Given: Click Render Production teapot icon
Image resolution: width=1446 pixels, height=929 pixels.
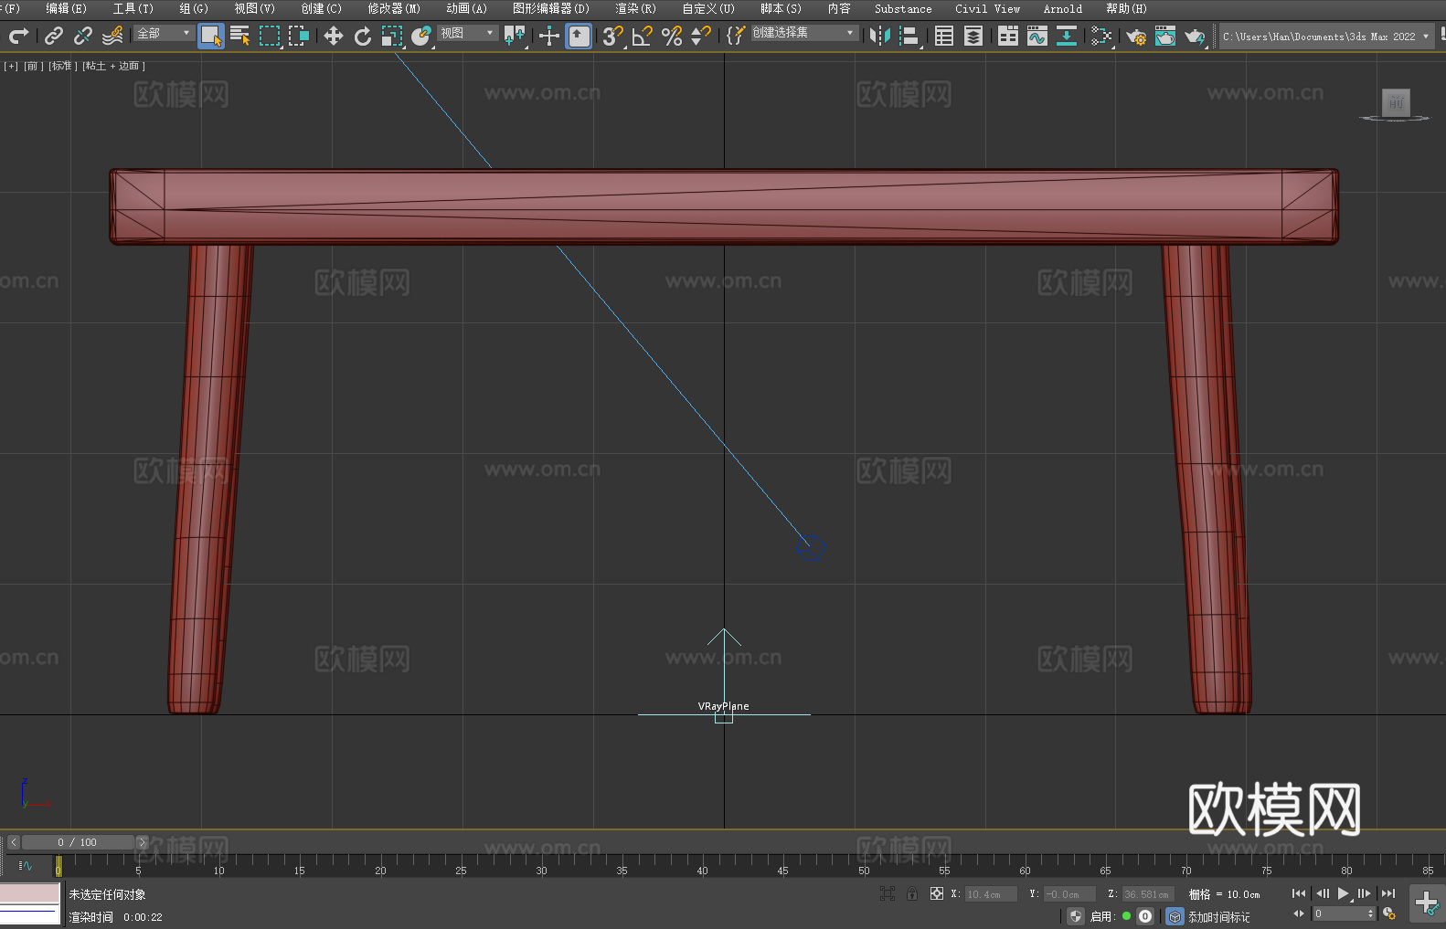Looking at the screenshot, I should 1195,36.
